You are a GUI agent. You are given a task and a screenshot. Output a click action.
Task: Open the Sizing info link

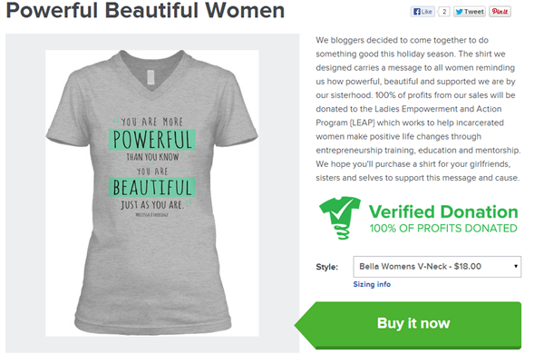click(x=372, y=284)
